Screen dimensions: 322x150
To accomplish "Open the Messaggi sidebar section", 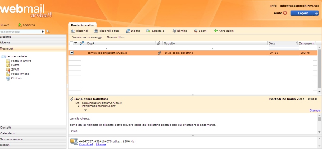I will pos(33,48).
